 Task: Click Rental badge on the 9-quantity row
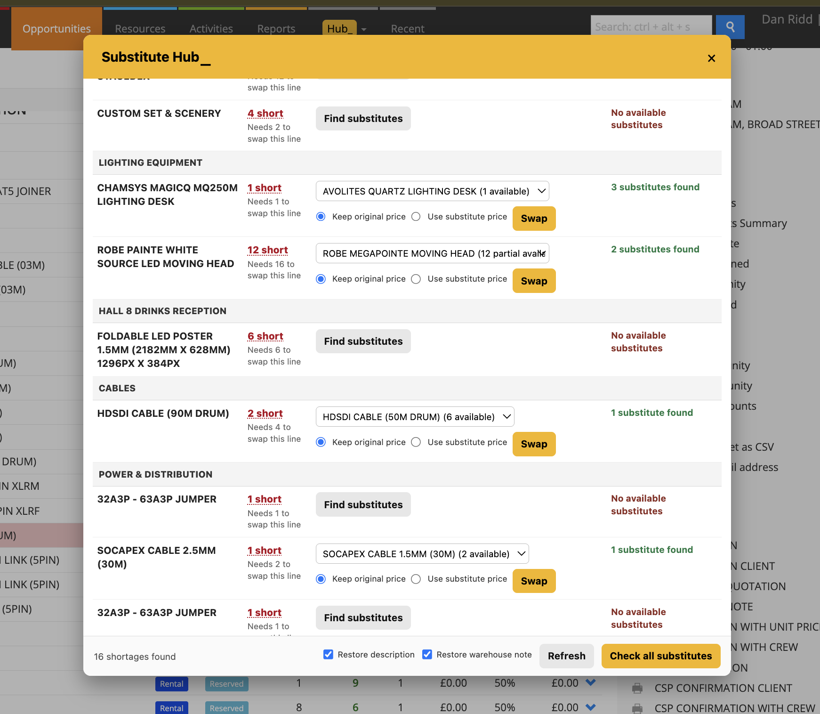[x=172, y=684]
